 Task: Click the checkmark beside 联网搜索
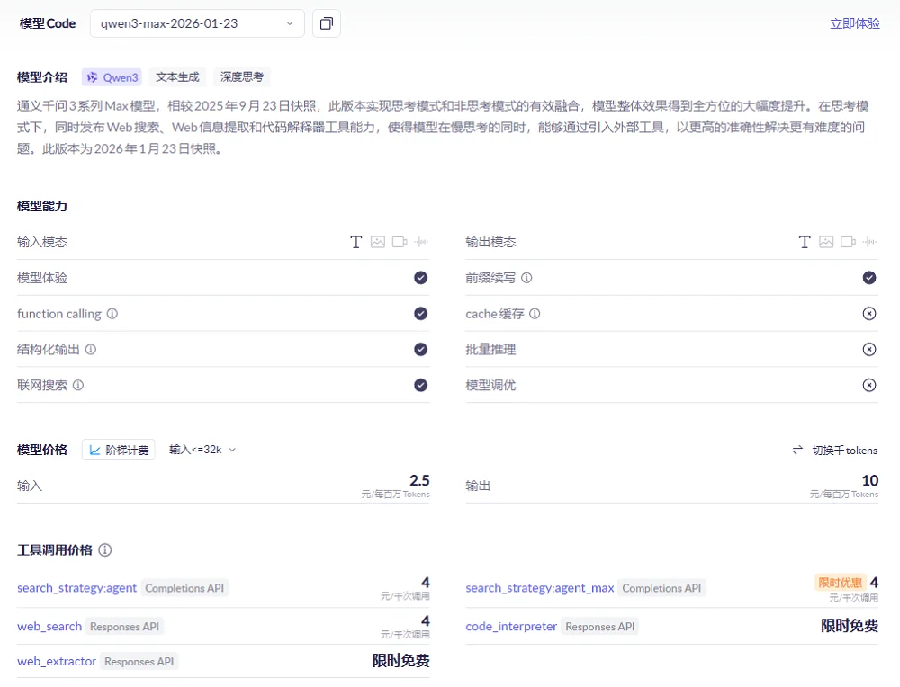[420, 385]
